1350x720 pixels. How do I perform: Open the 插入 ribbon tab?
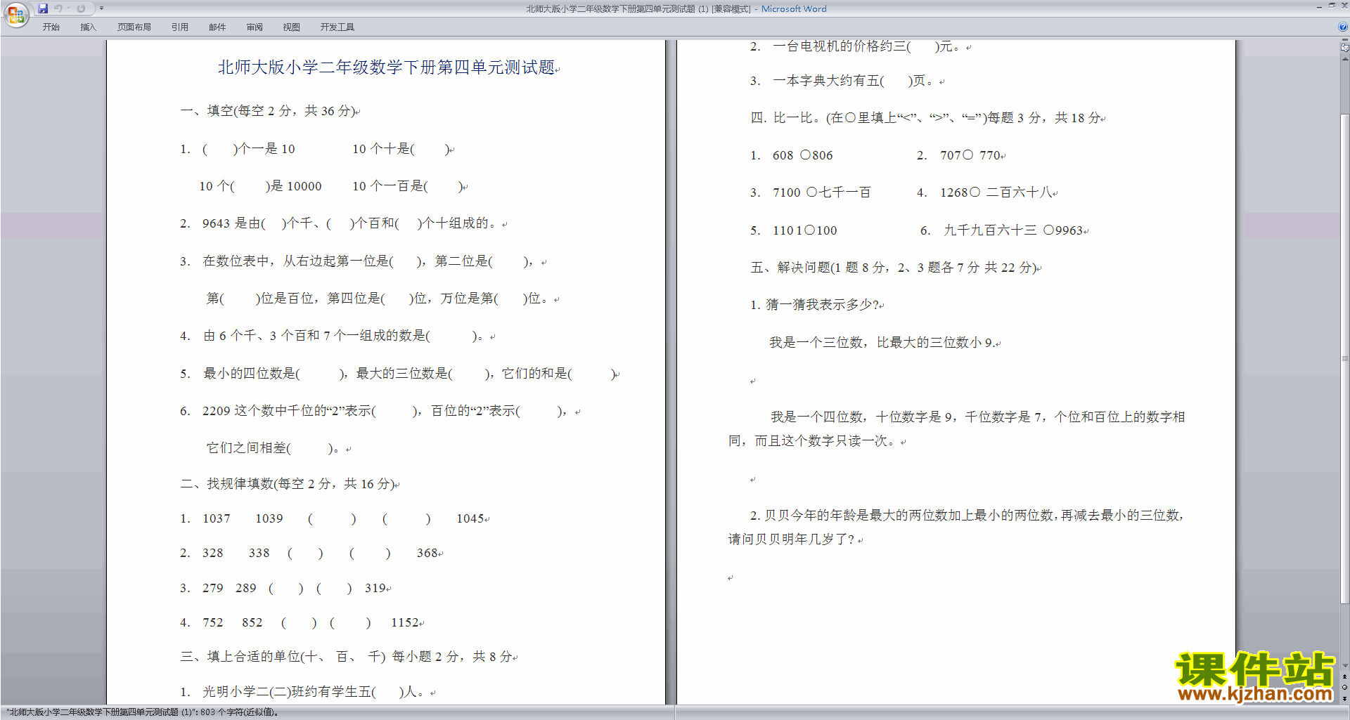tap(88, 27)
